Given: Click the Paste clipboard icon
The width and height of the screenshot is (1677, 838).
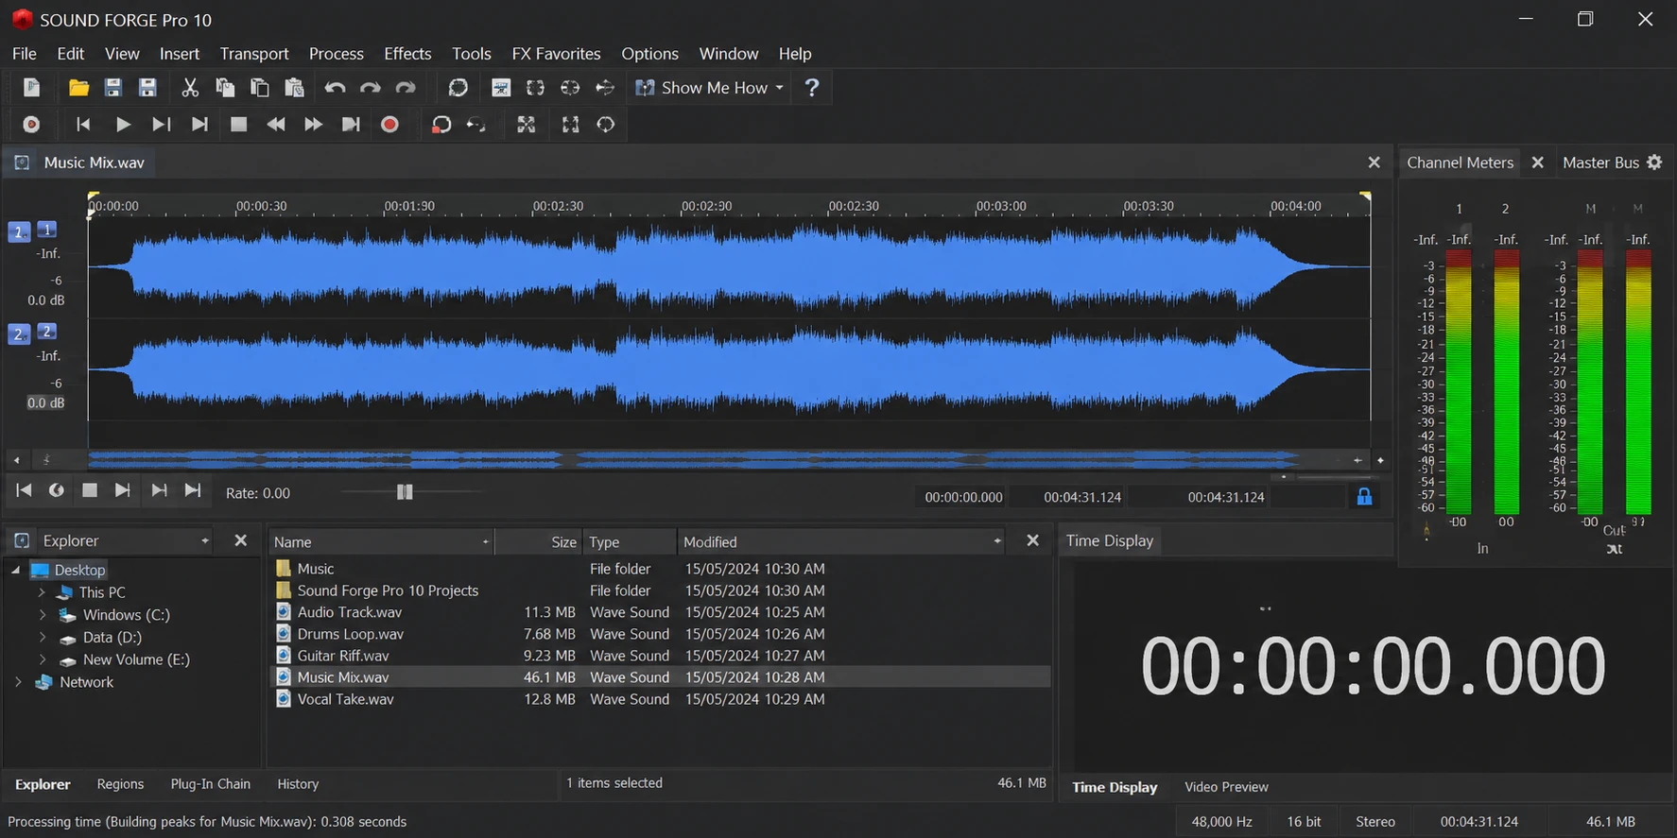Looking at the screenshot, I should pyautogui.click(x=295, y=88).
